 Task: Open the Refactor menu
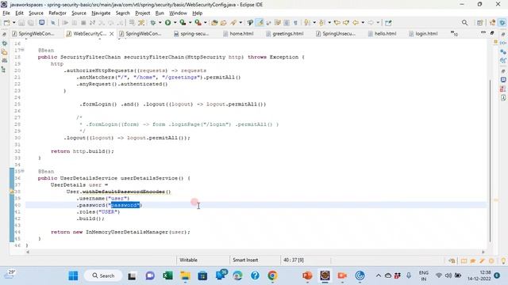57,13
